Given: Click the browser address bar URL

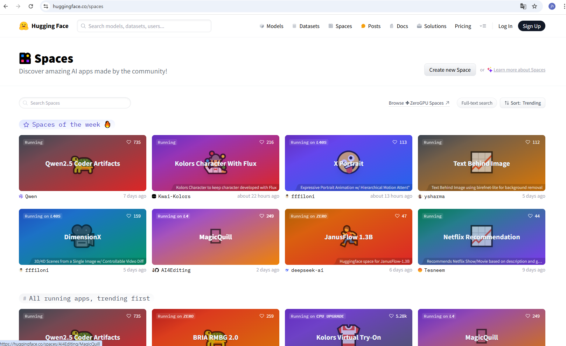Looking at the screenshot, I should click(78, 6).
